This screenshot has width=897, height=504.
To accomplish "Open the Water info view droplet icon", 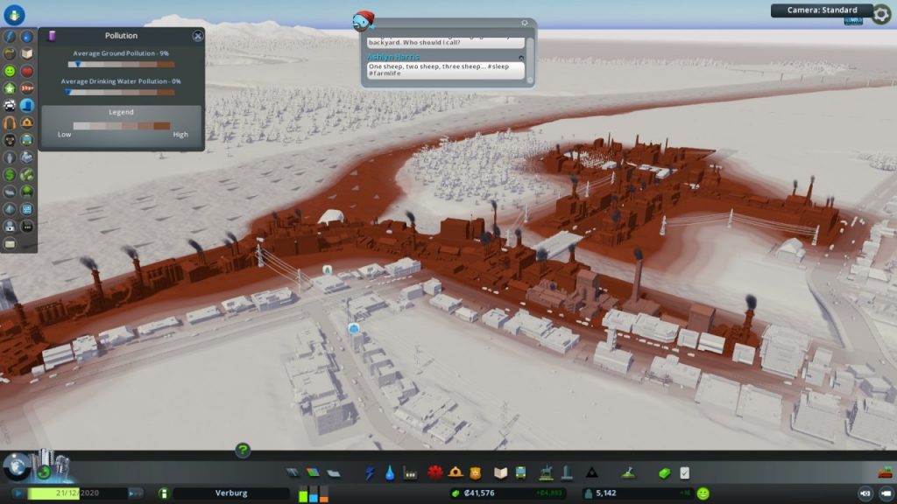I will pos(27,36).
